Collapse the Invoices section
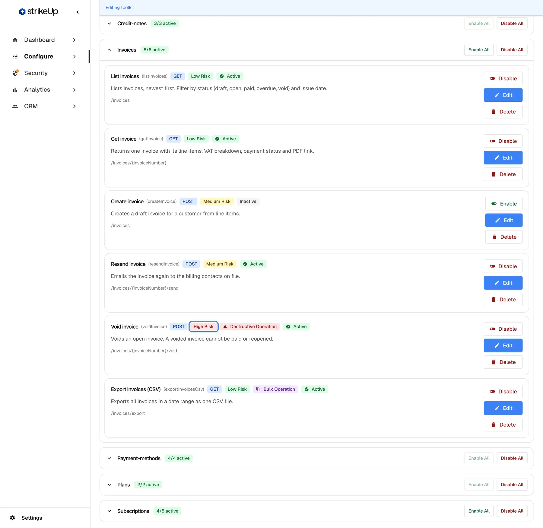Viewport: 543px width, 528px height. tap(110, 50)
